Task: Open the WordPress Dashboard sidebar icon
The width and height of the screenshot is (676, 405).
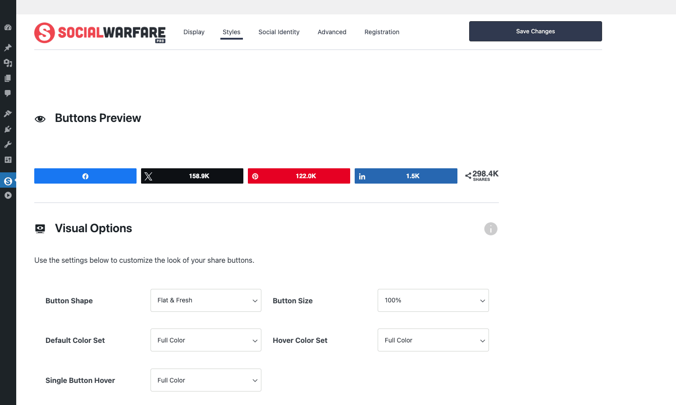Action: [8, 27]
